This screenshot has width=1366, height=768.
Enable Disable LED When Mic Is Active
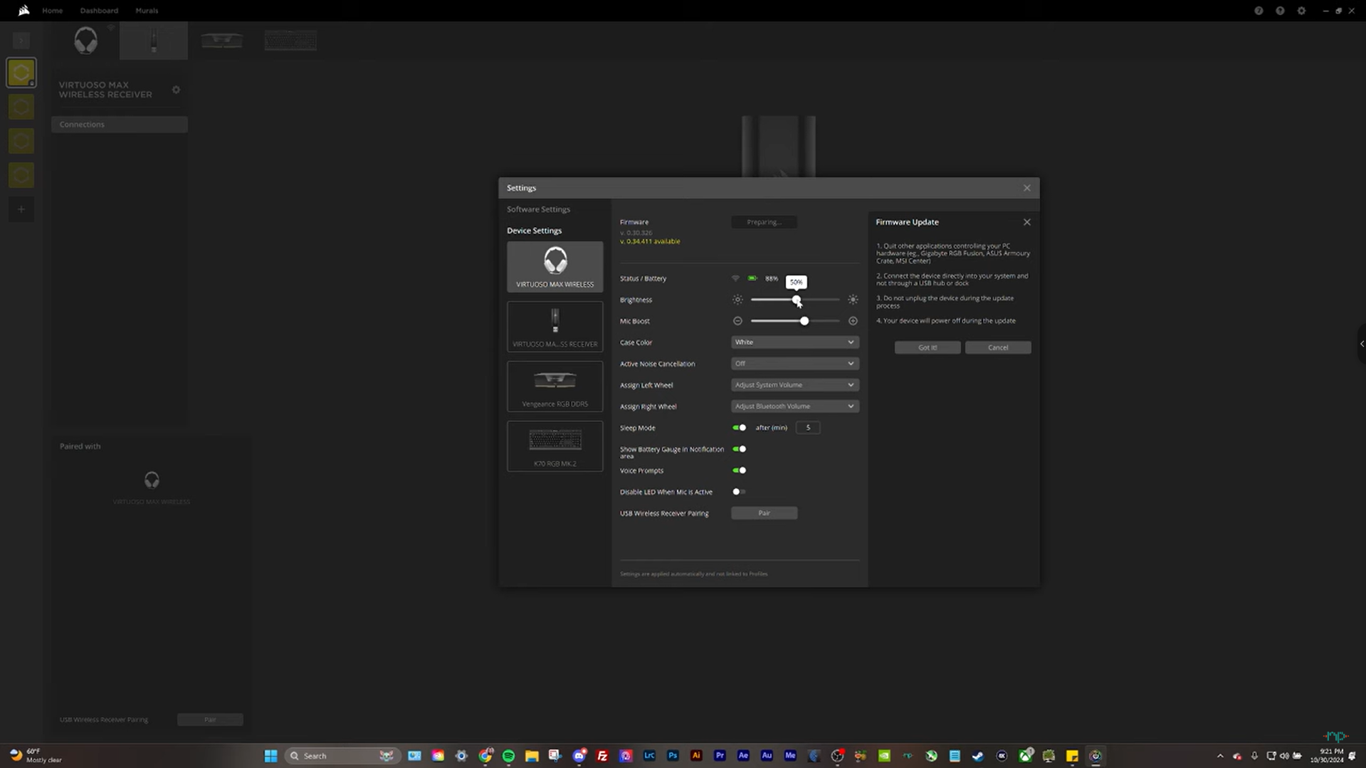(739, 492)
